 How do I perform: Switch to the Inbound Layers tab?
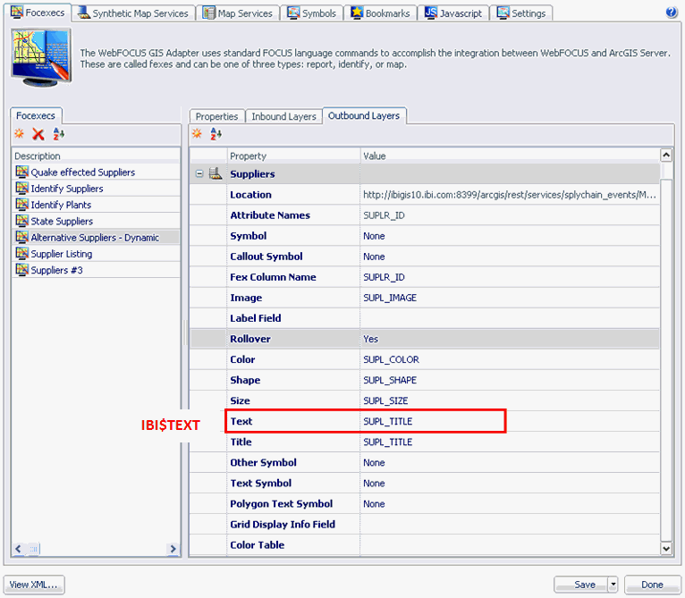pos(283,116)
